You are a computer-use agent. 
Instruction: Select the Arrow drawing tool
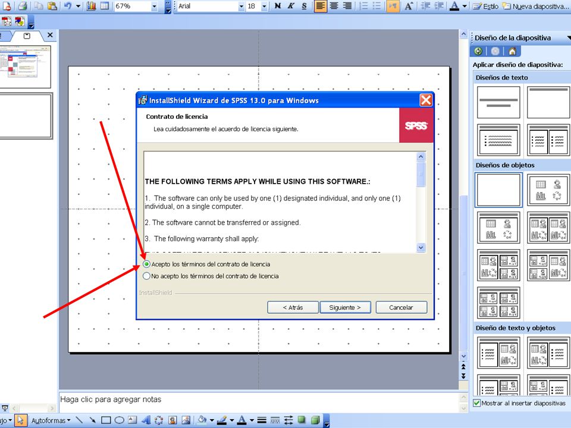tap(93, 420)
